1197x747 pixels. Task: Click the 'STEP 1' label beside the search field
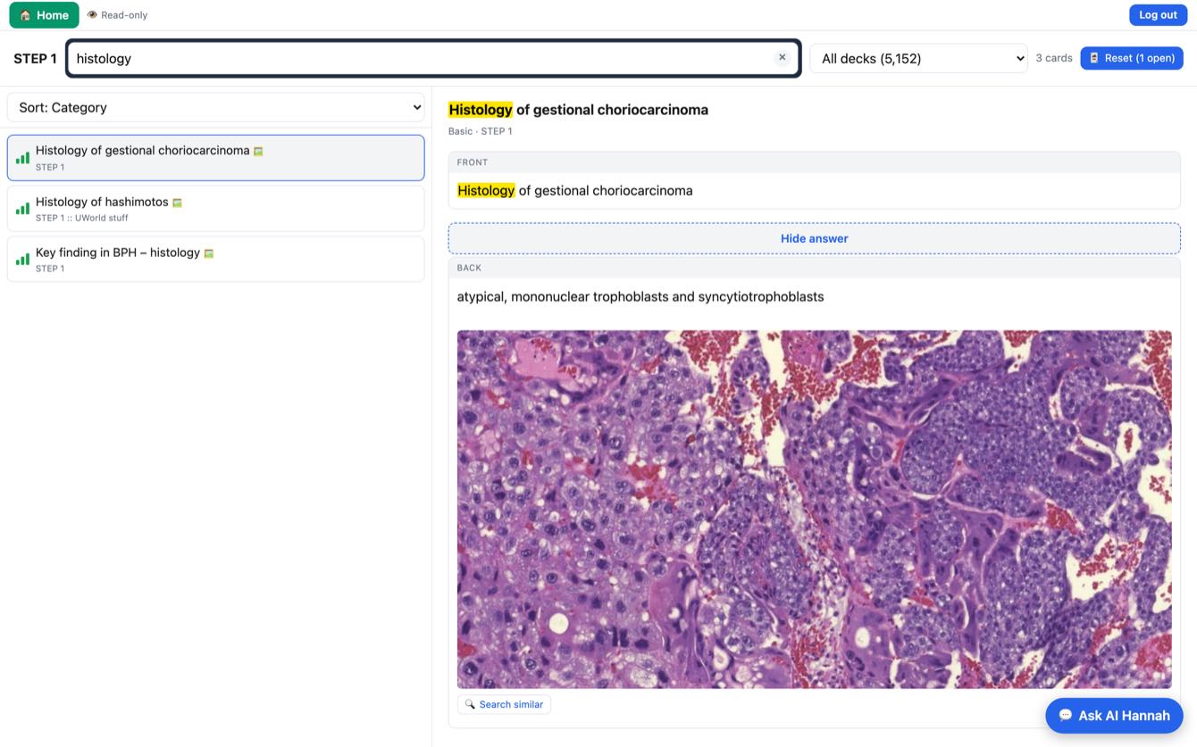[x=35, y=59]
